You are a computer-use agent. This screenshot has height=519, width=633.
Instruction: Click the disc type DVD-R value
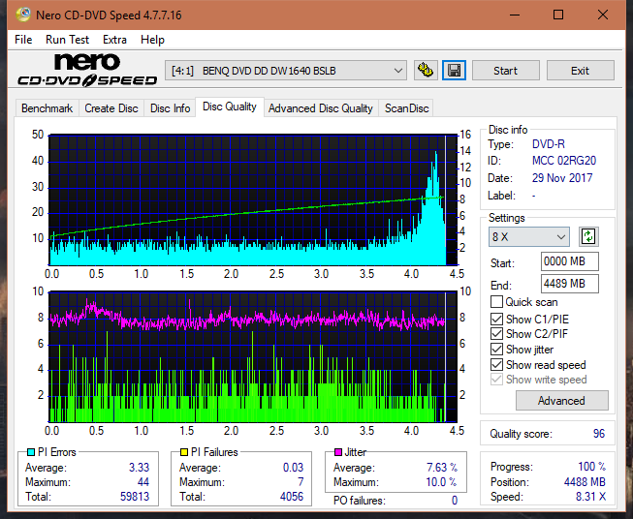pyautogui.click(x=549, y=144)
